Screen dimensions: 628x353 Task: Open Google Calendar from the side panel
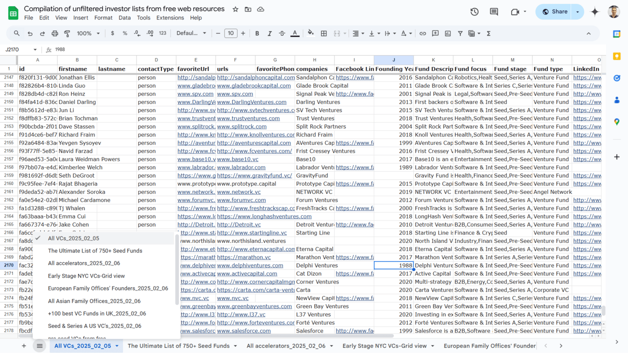coord(616,34)
